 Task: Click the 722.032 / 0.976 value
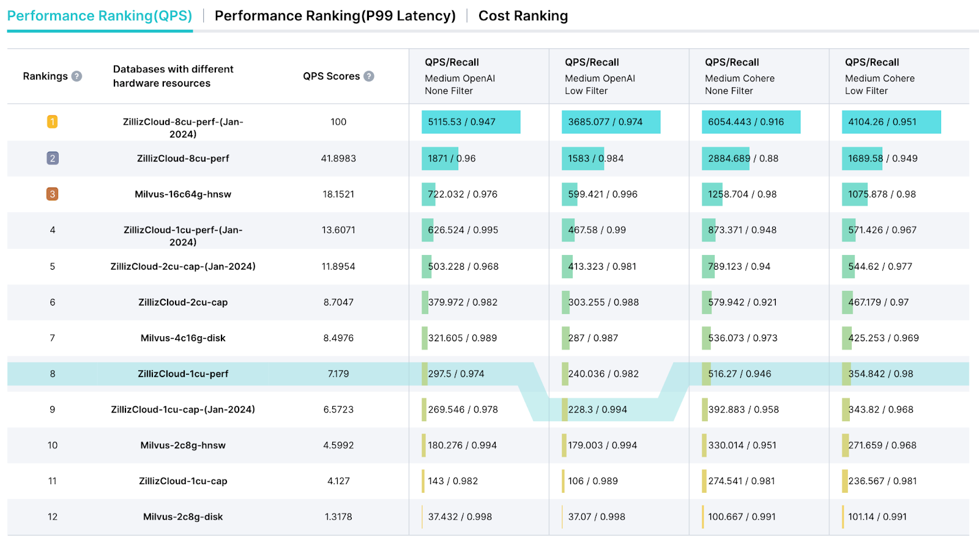[463, 194]
